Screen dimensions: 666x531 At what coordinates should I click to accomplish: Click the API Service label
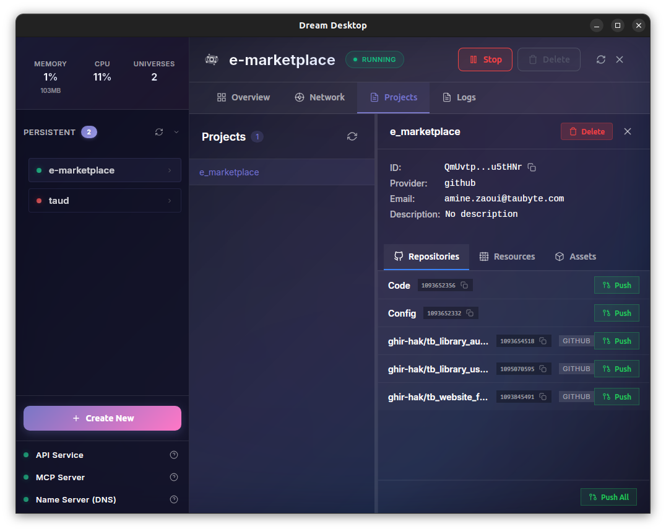(x=59, y=455)
